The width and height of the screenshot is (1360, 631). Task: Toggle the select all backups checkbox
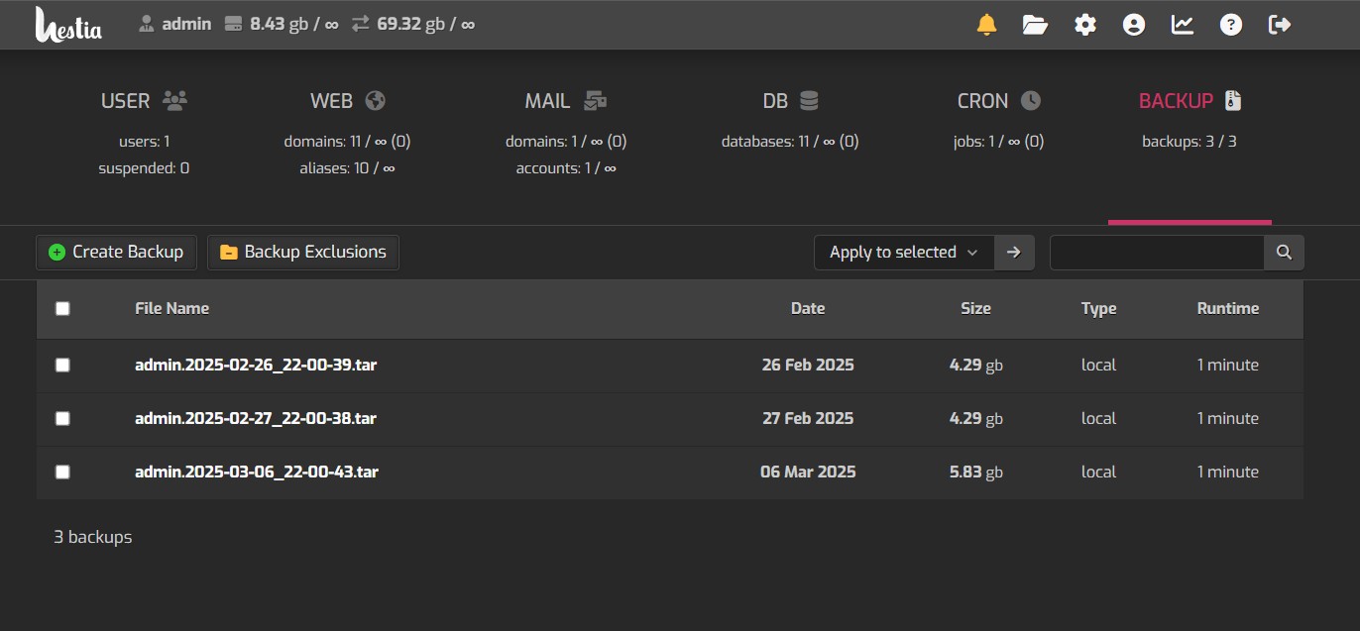(x=62, y=309)
